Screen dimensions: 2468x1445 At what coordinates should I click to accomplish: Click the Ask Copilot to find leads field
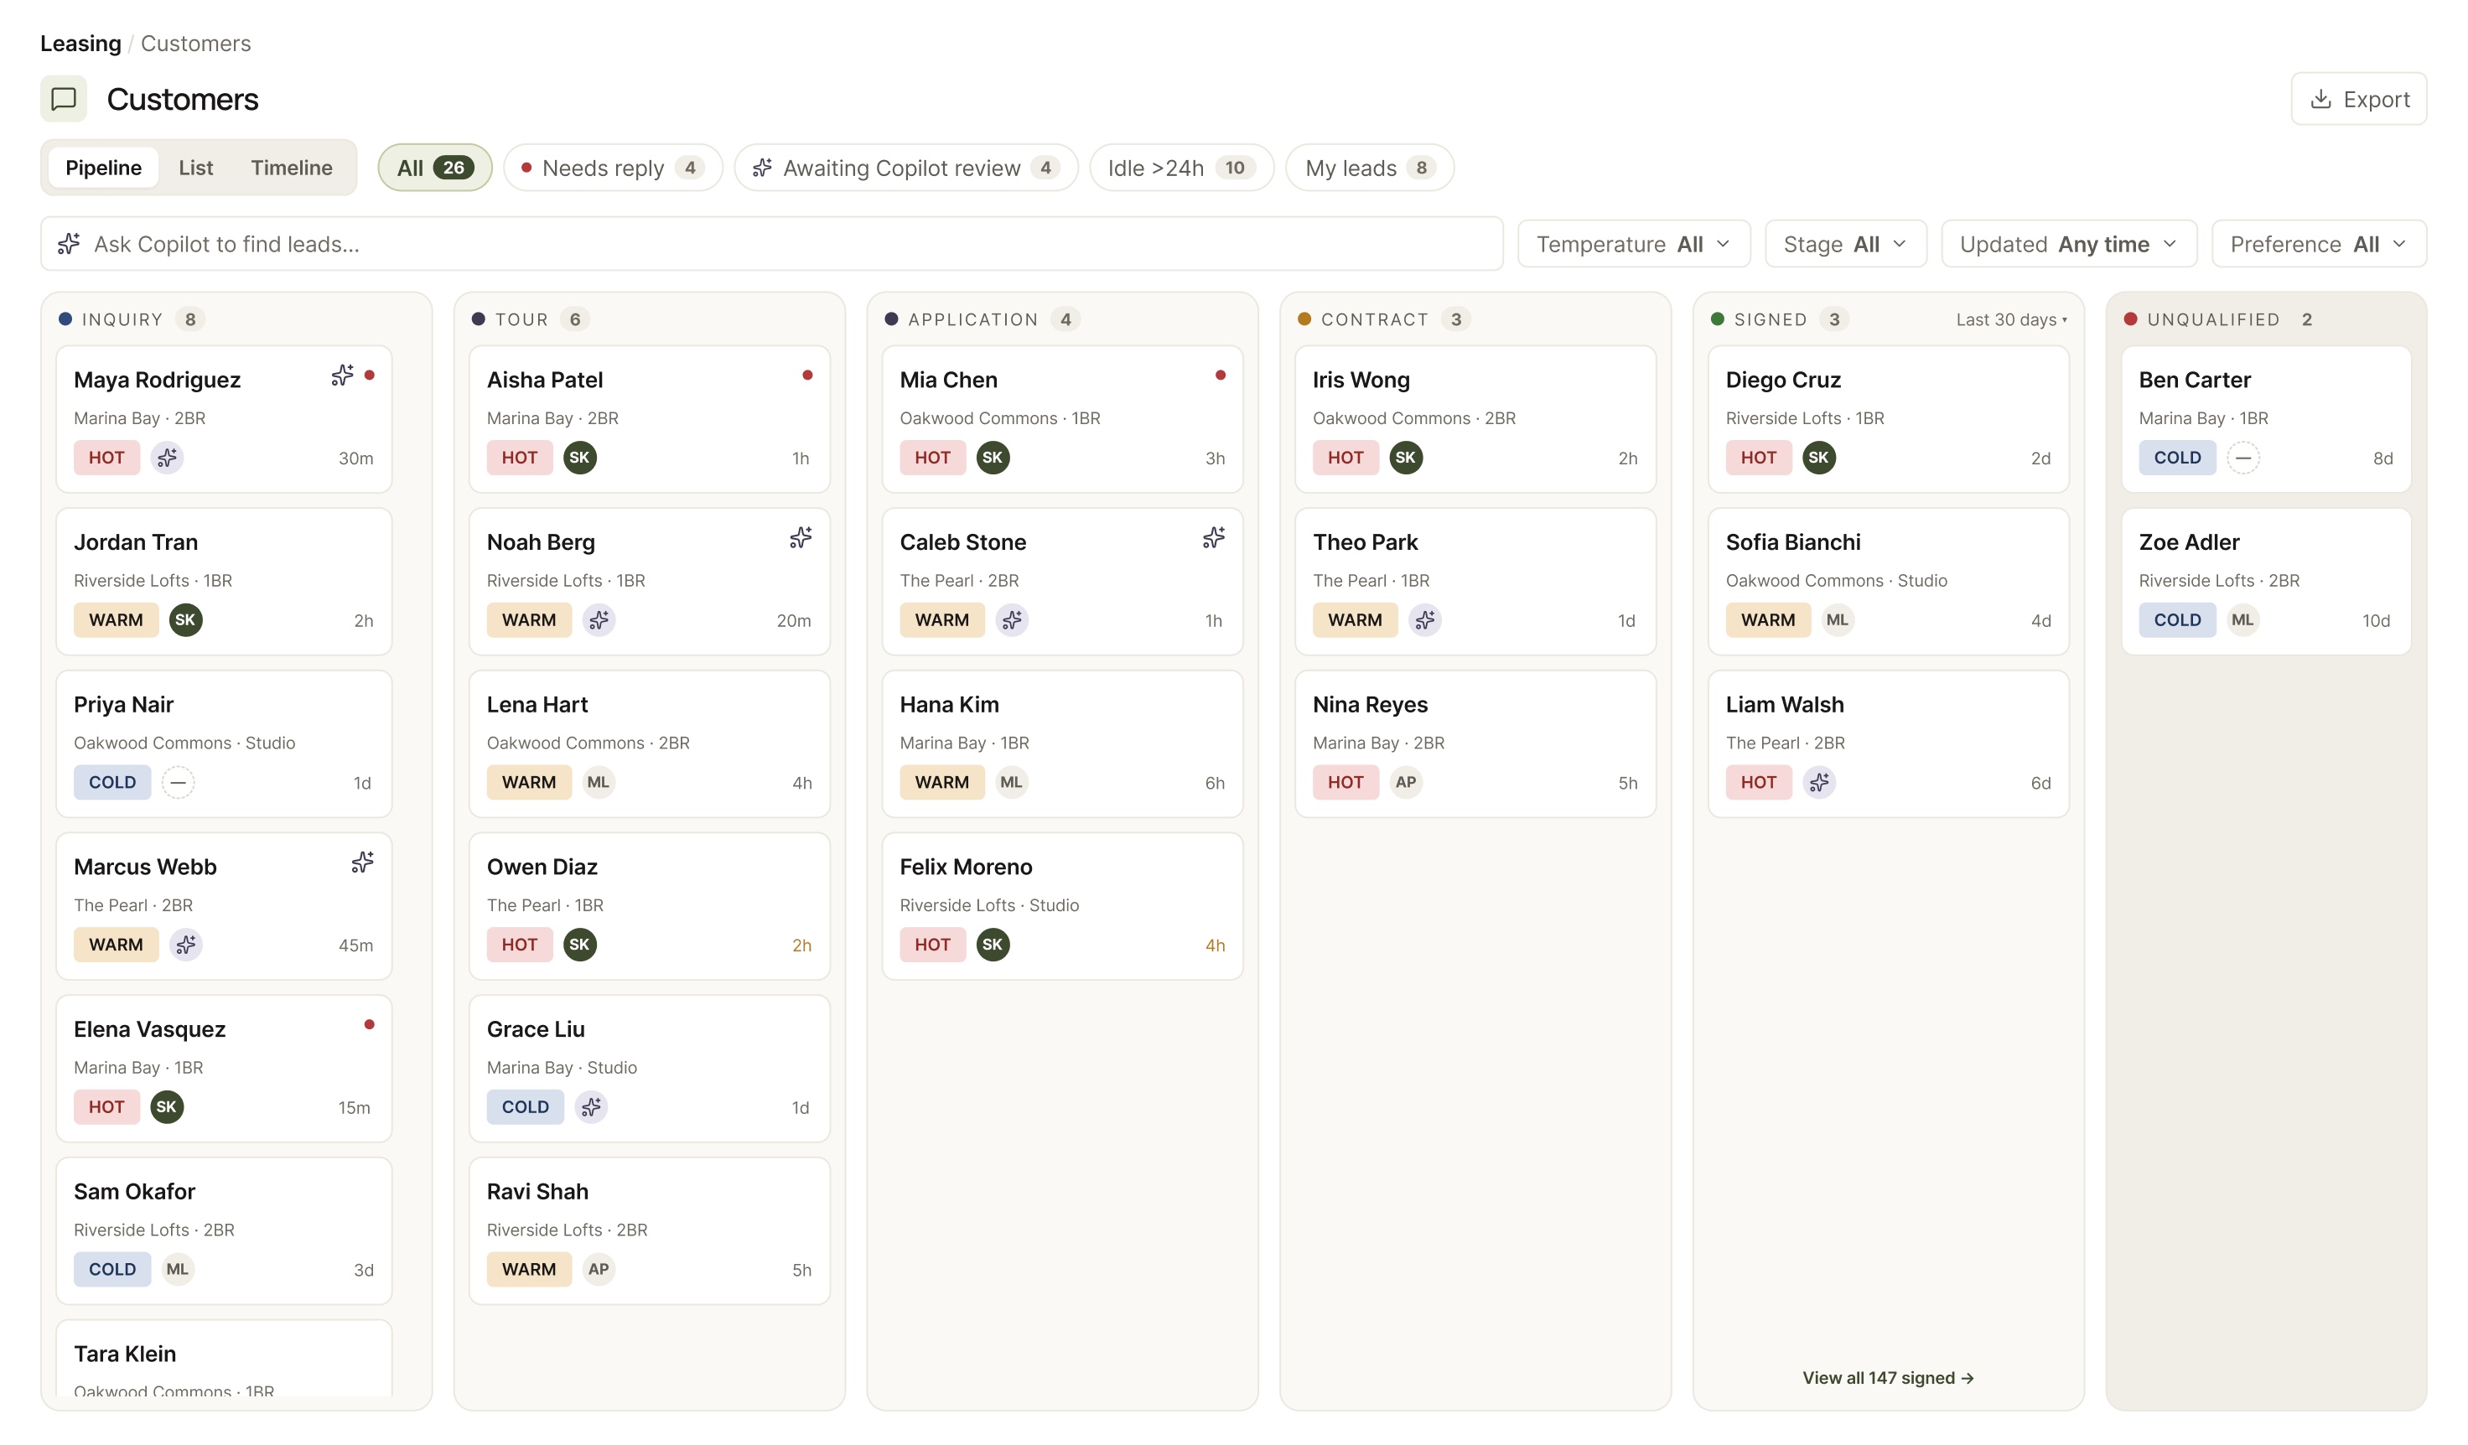(772, 244)
